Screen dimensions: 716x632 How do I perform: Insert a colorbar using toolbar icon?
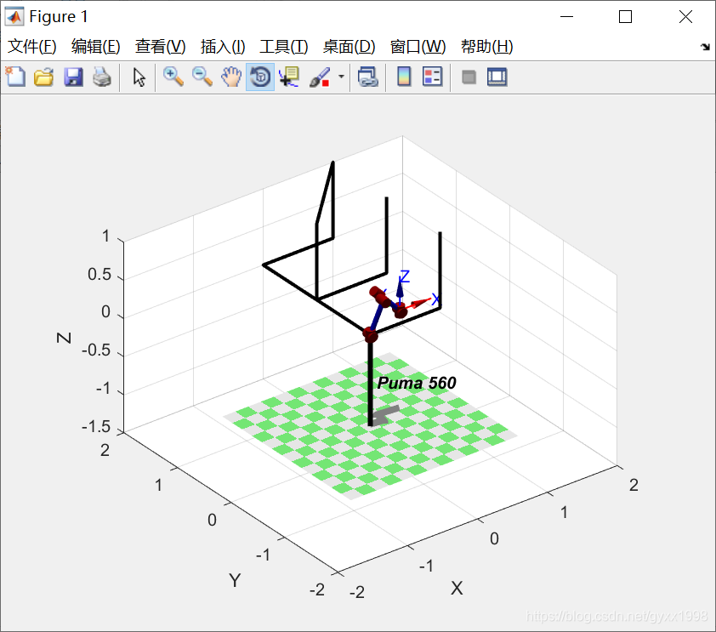pos(404,77)
